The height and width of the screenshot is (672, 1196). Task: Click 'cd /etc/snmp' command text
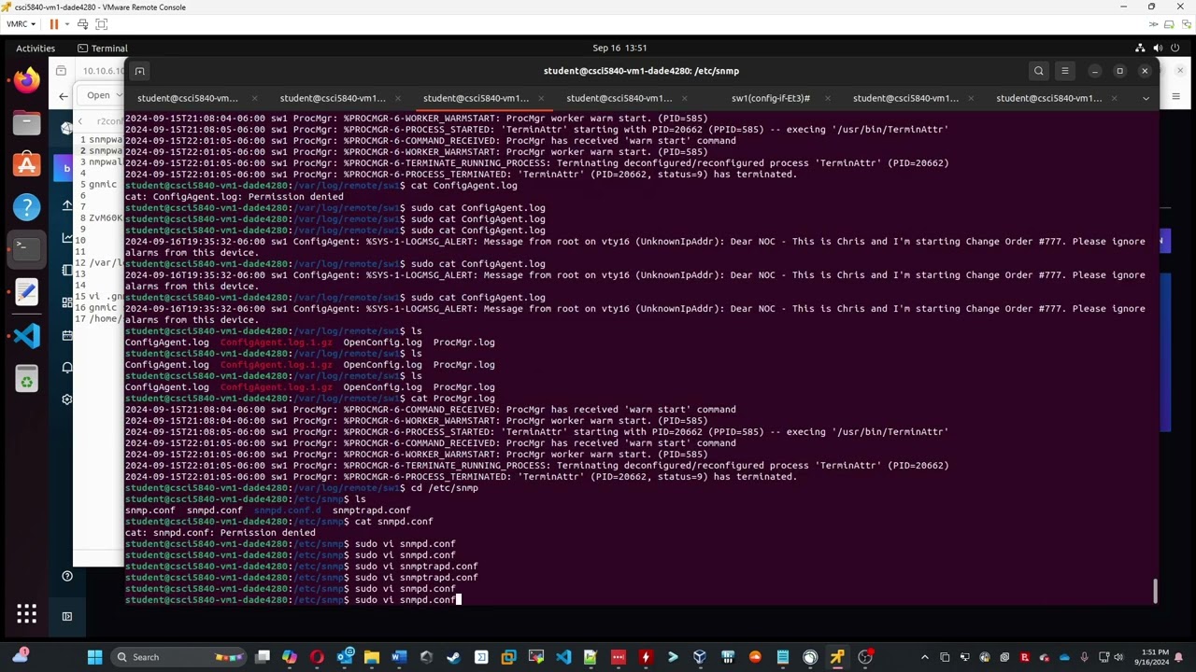[444, 488]
